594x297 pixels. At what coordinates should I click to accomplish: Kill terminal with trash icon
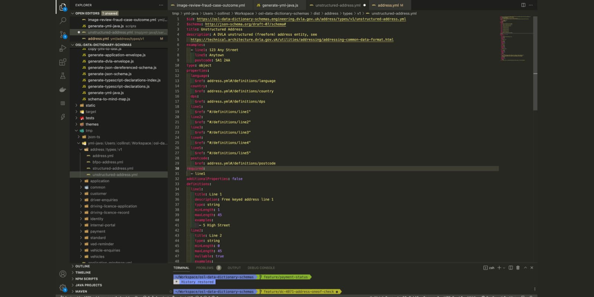point(518,268)
